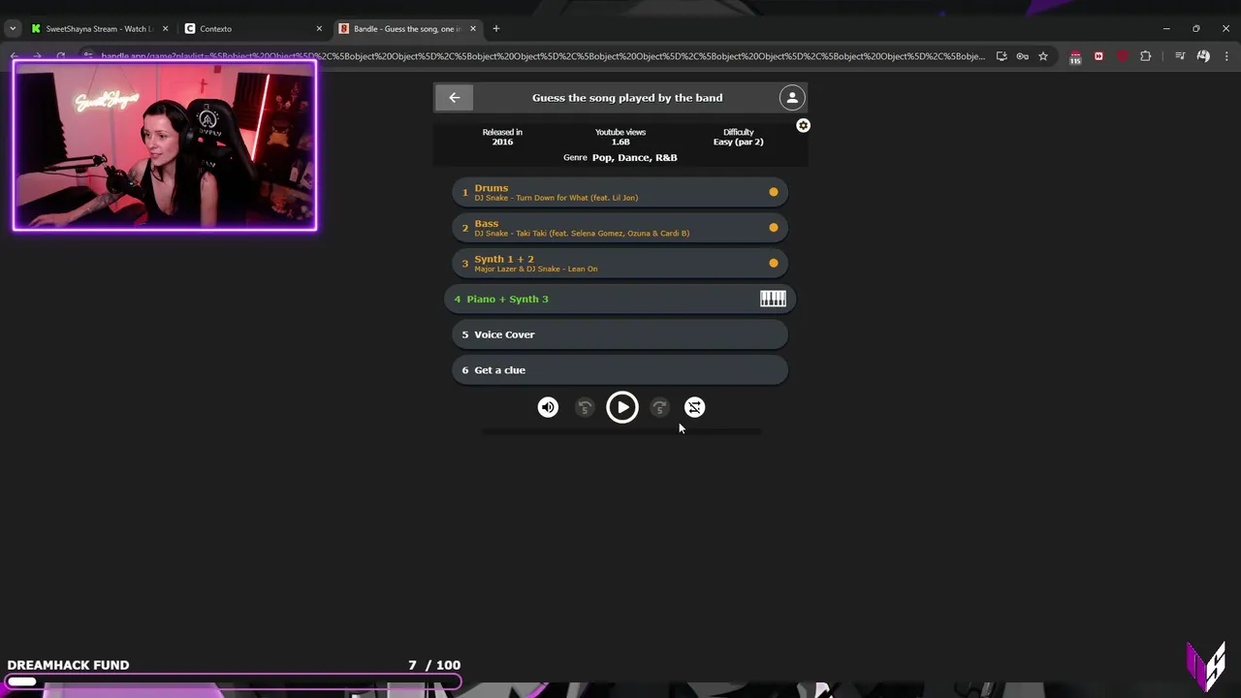Screen dimensions: 1241x698
Task: Open the Piano + Synth 3 step
Action: tap(620, 299)
